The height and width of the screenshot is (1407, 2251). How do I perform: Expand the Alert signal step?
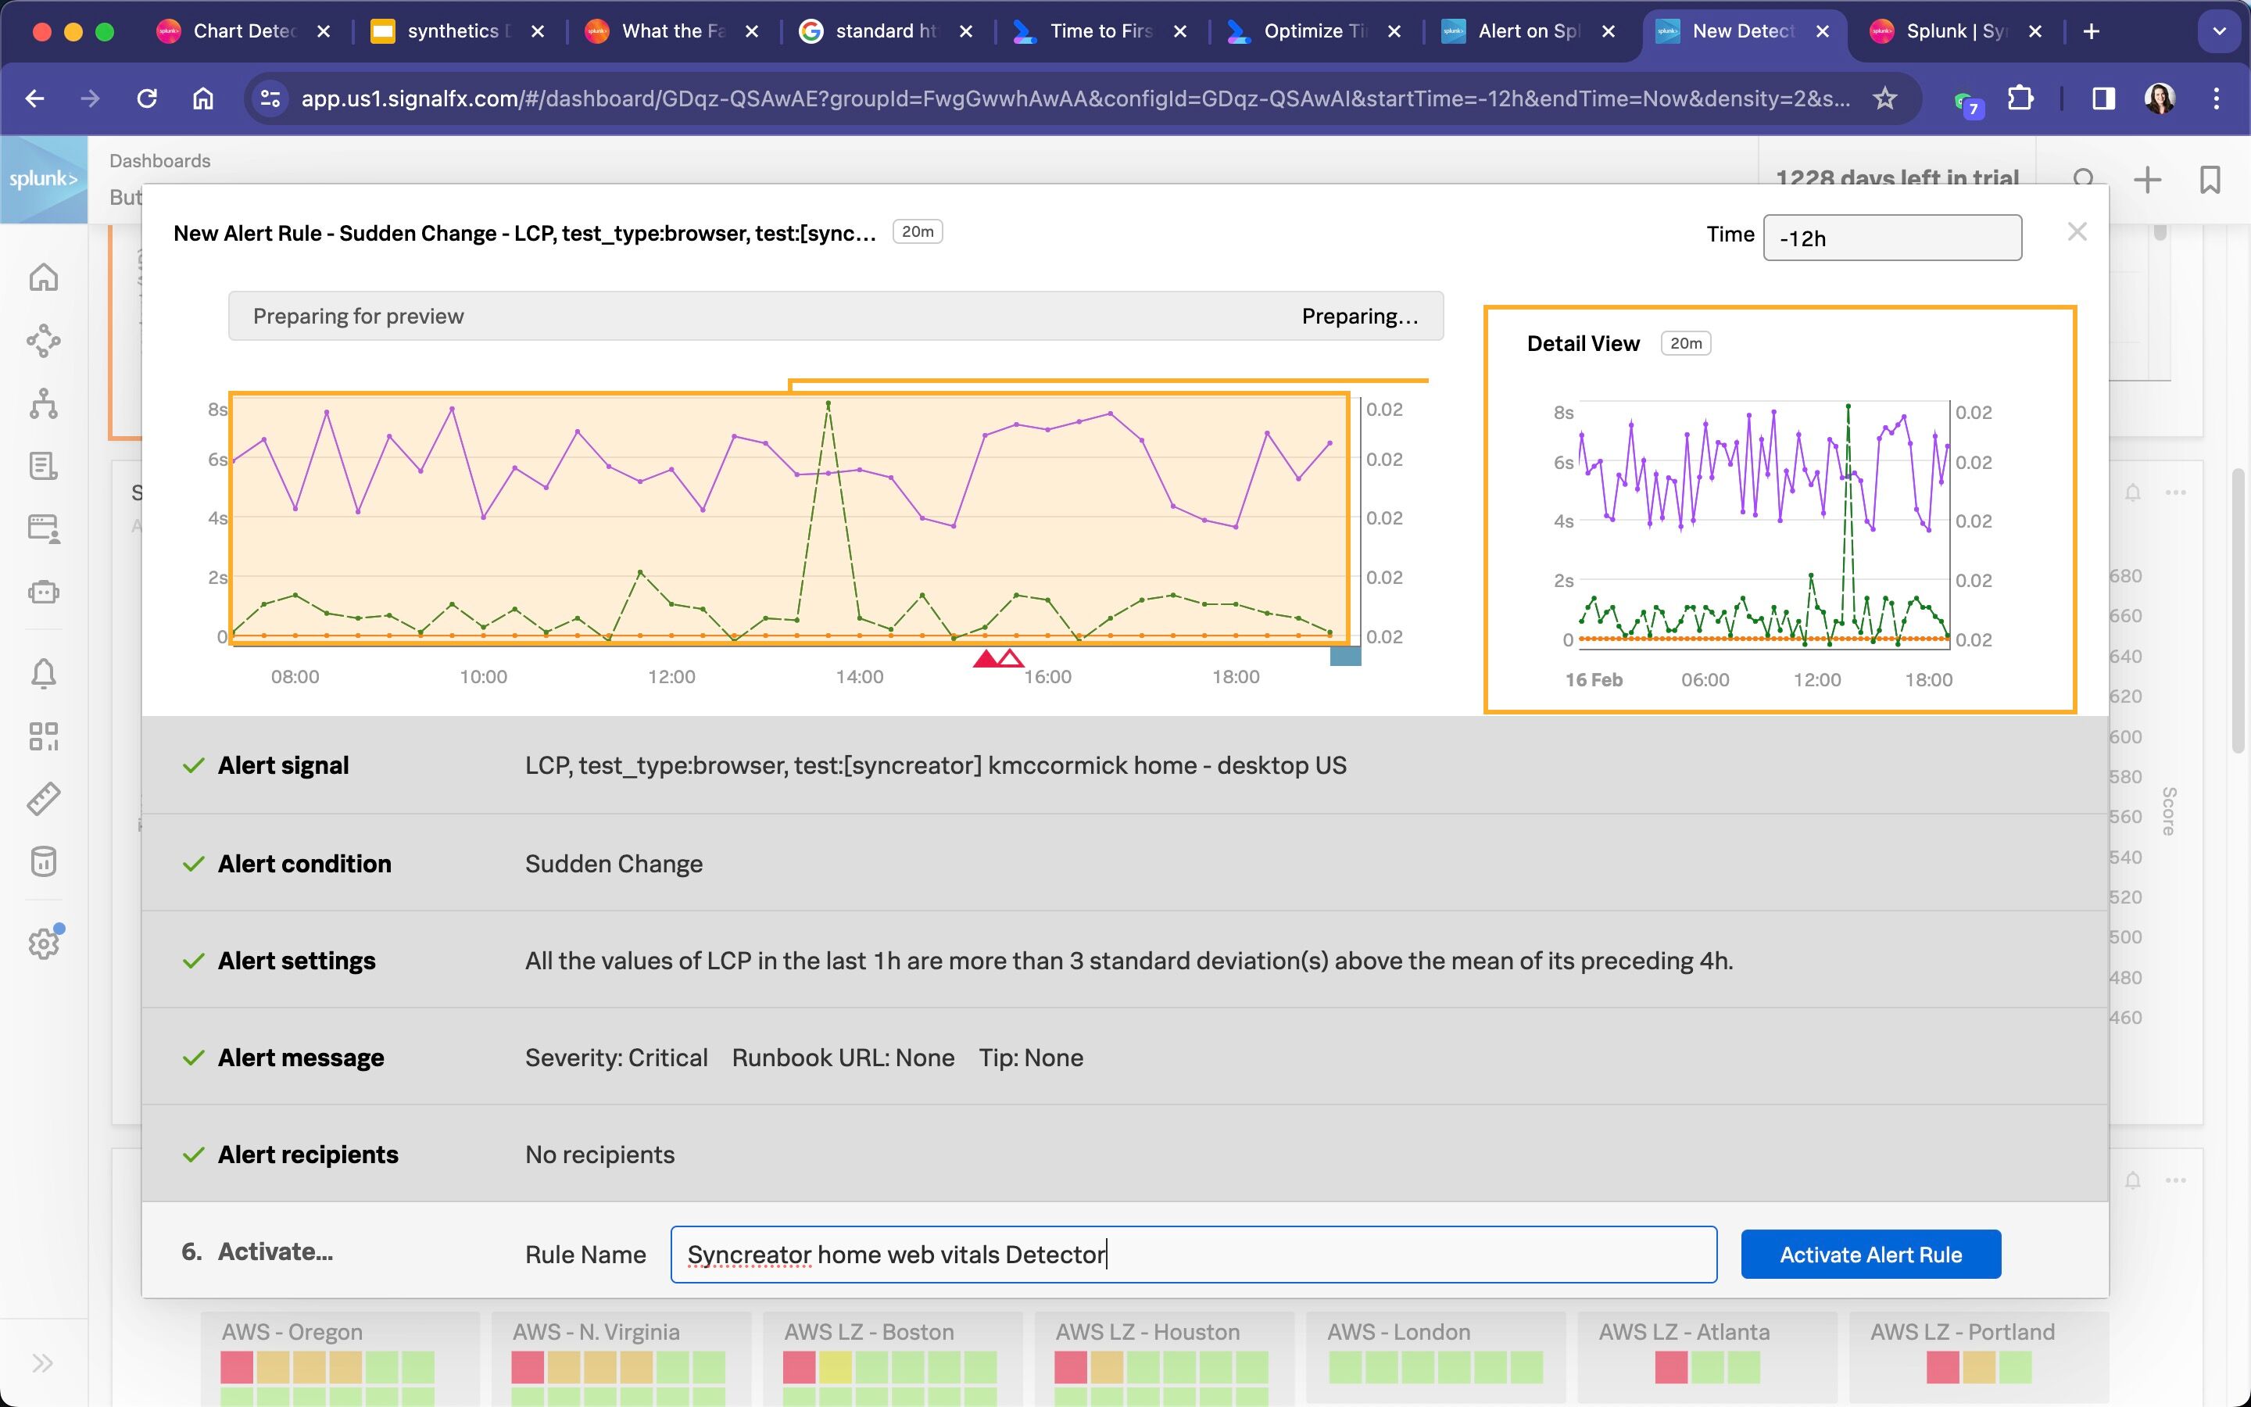[1125, 765]
